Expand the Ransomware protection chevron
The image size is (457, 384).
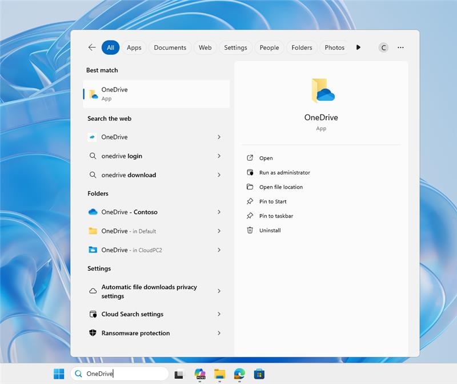pyautogui.click(x=219, y=333)
